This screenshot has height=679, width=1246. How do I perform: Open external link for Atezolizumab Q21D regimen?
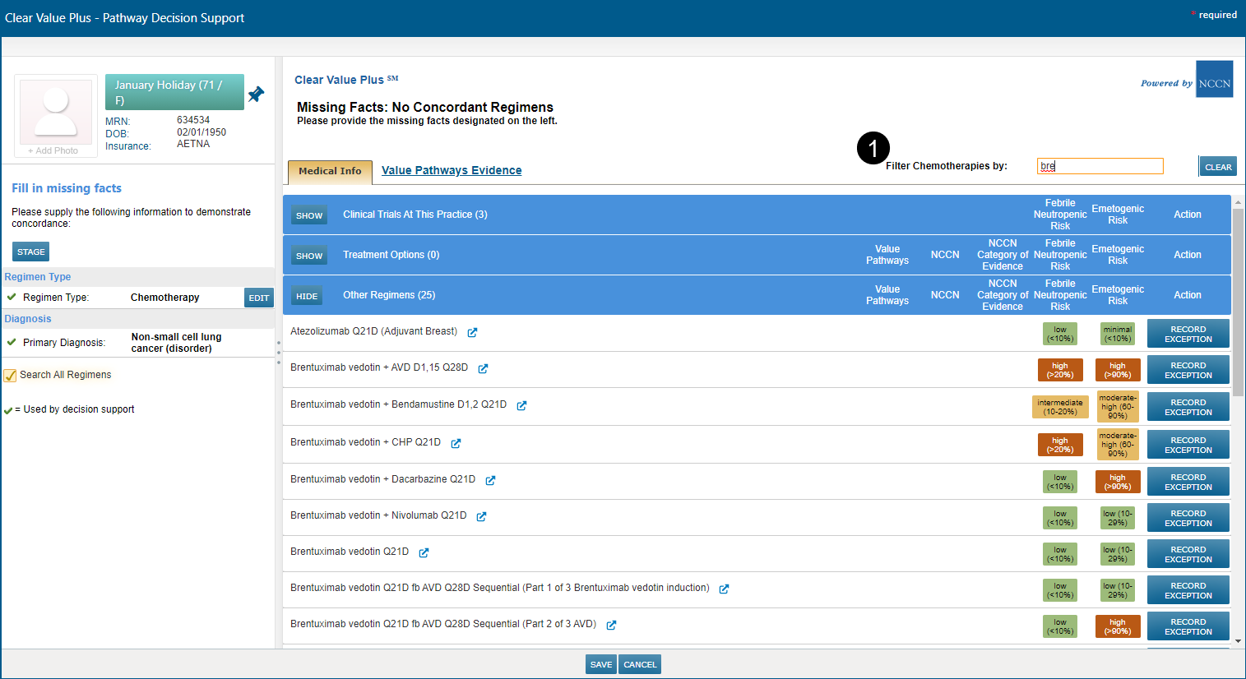coord(472,333)
